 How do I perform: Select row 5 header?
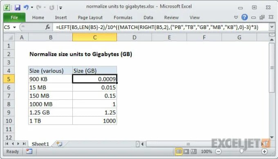(9, 79)
